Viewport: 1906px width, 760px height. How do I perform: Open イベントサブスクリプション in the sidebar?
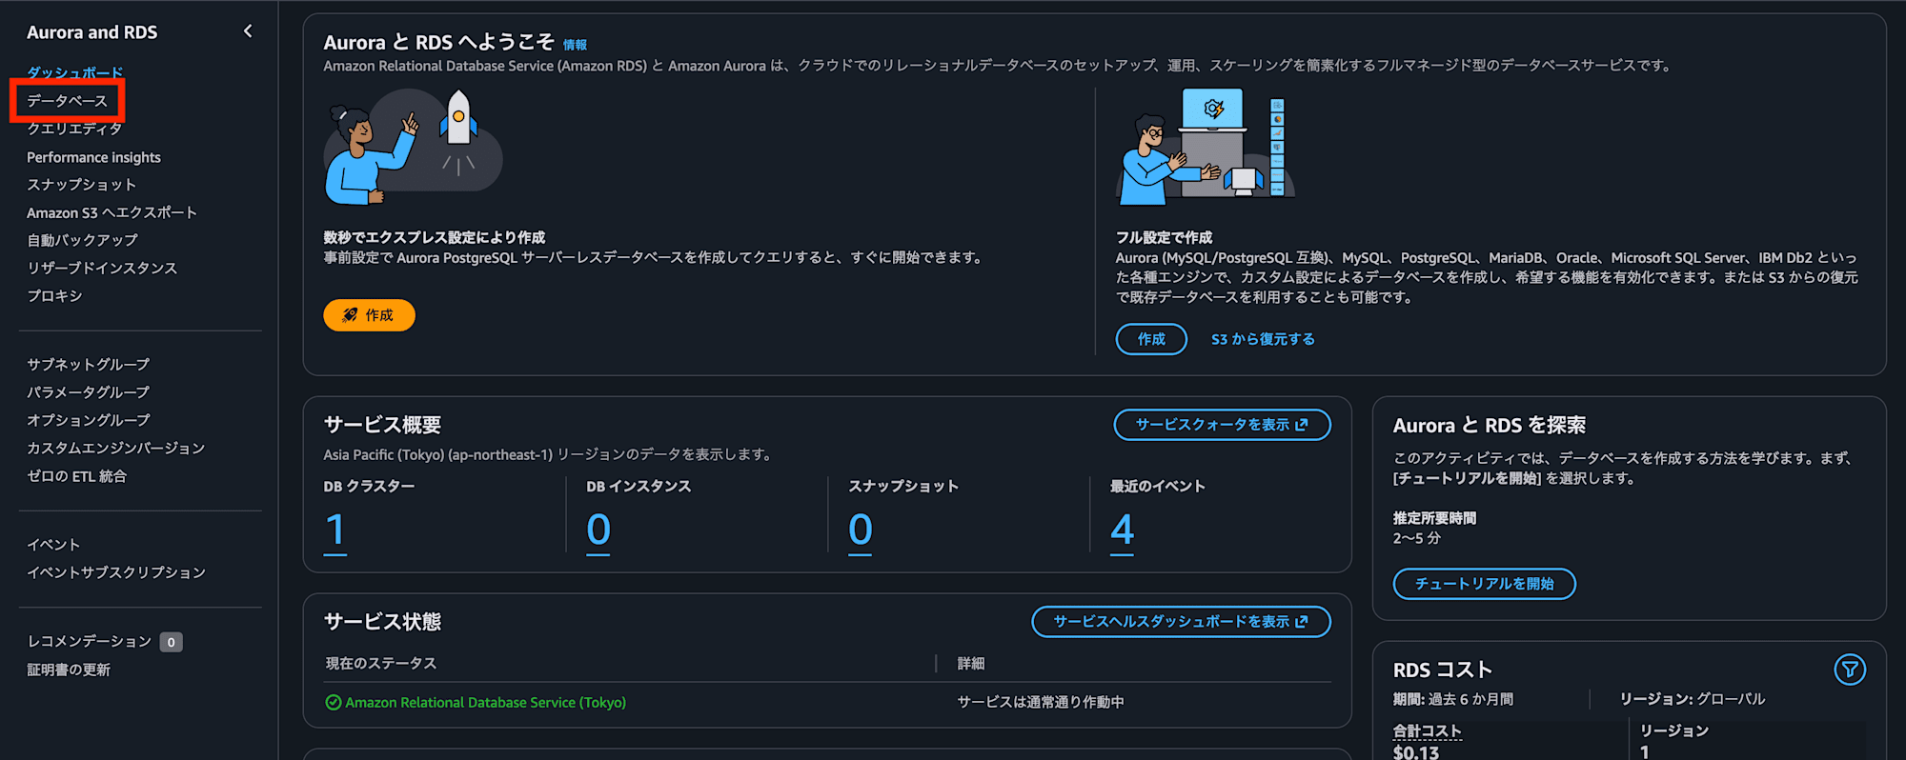(x=116, y=572)
